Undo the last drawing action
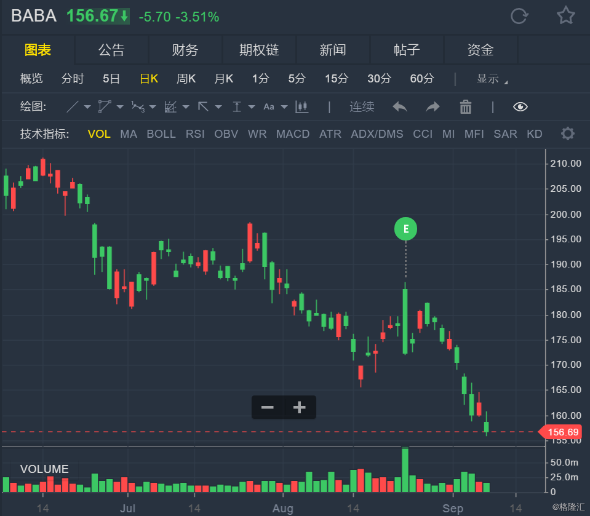 pyautogui.click(x=400, y=107)
